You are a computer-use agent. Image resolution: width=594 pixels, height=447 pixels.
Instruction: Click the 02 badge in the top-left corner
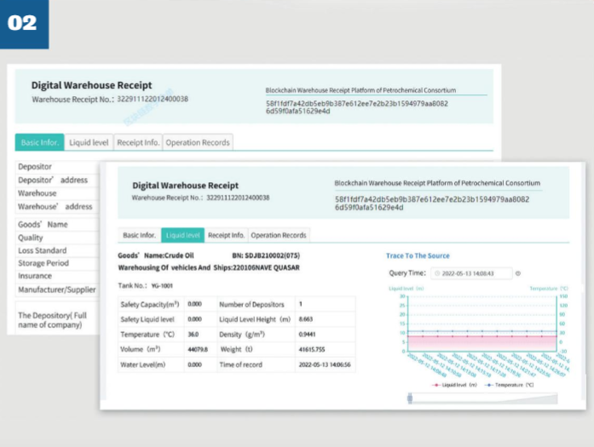(23, 23)
